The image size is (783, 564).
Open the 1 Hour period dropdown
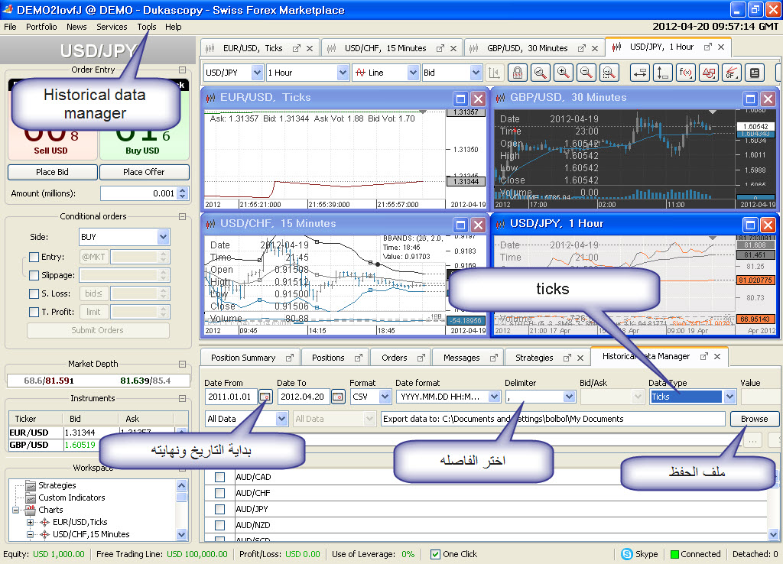point(343,73)
